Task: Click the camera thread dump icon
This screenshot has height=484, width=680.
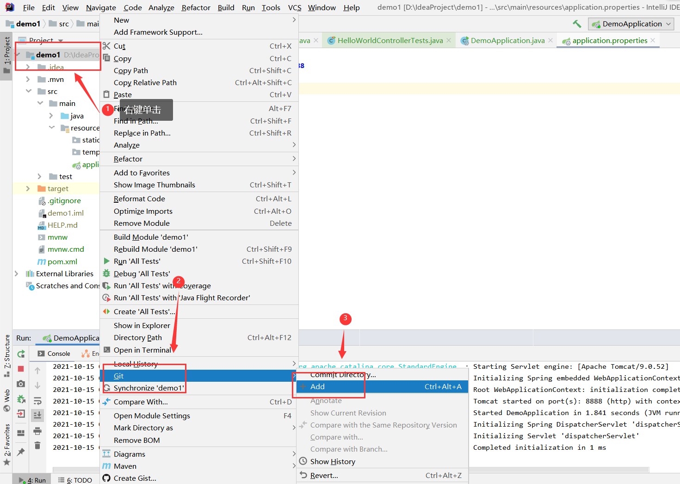Action: coord(21,384)
